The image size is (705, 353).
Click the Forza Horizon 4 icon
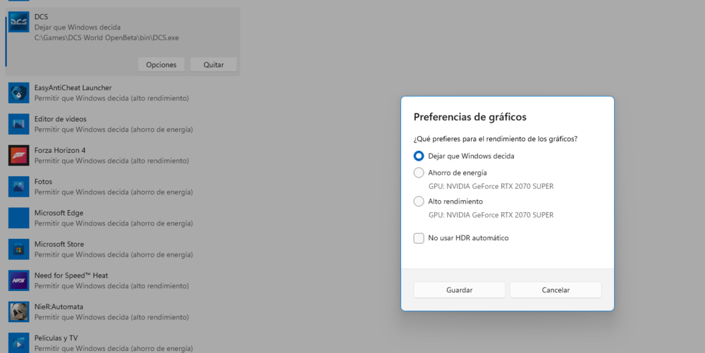18,155
